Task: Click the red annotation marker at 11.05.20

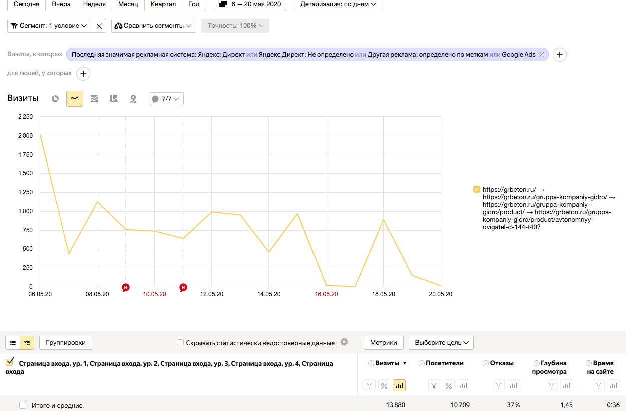Action: tap(183, 287)
